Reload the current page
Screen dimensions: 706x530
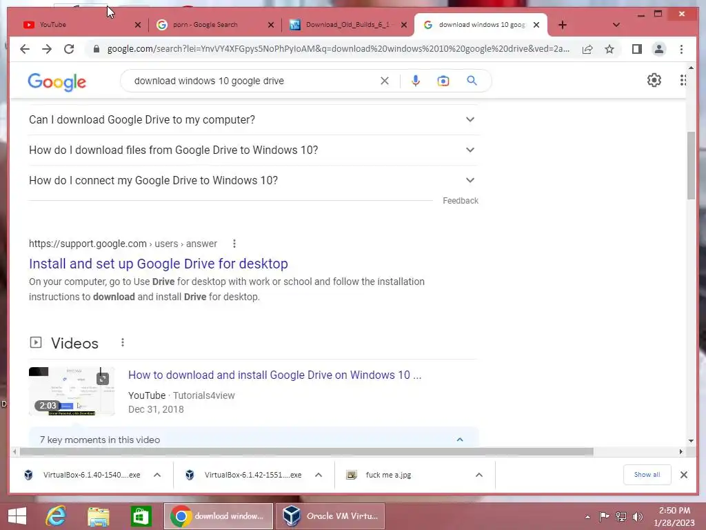tap(69, 49)
